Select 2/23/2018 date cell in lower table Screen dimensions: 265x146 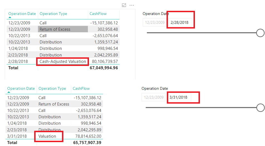[x=17, y=130]
